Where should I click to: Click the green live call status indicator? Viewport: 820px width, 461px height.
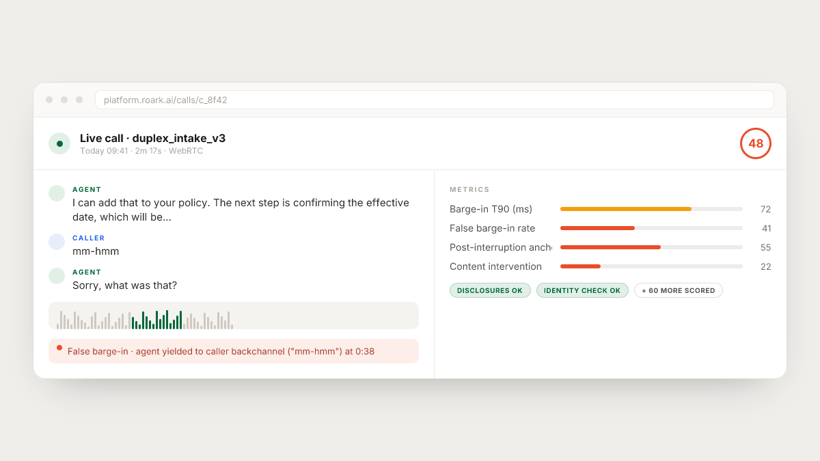pos(59,143)
